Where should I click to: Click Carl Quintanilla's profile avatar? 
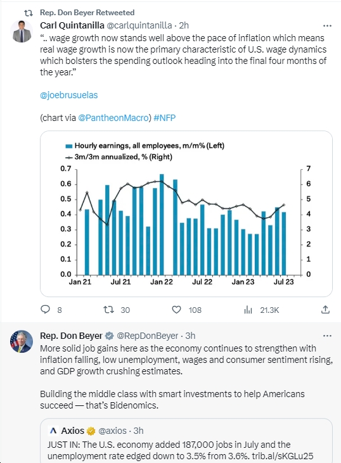coord(22,31)
